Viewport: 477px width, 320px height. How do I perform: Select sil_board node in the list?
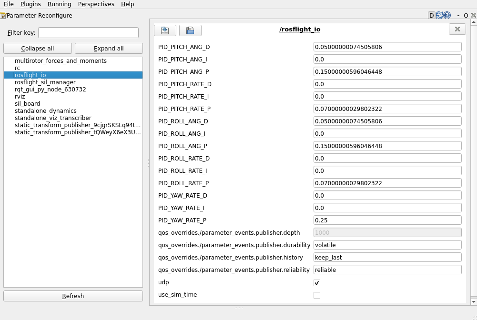[x=27, y=104]
